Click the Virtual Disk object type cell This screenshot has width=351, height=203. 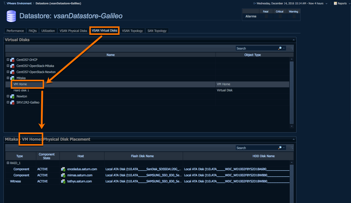tap(253, 90)
